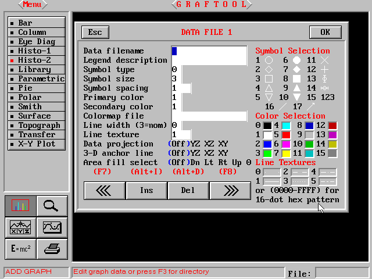Select symbol 14 horizontal error bar

click(324, 88)
